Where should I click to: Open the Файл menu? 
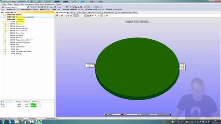pyautogui.click(x=4, y=4)
